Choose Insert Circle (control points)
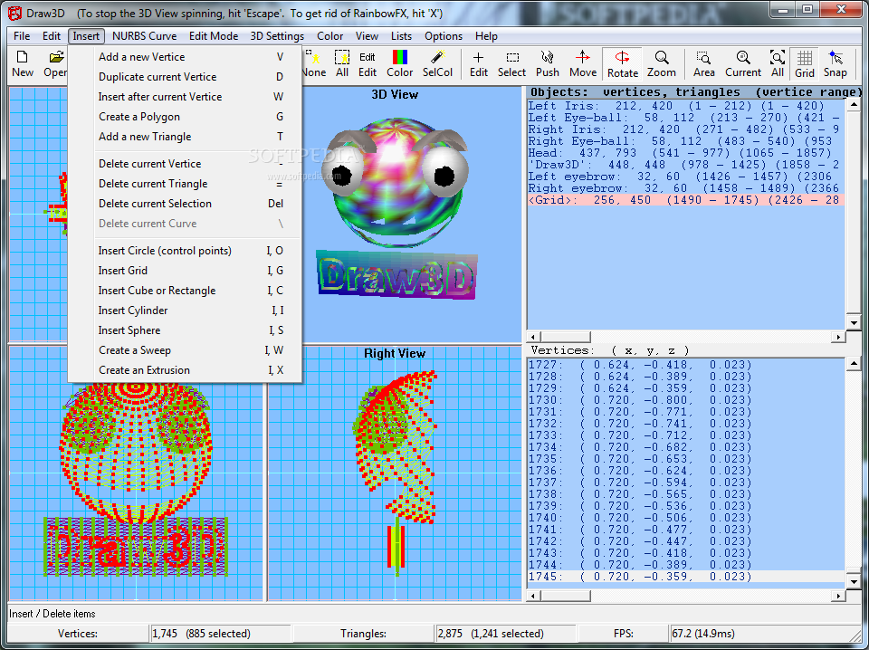869x650 pixels. point(185,251)
